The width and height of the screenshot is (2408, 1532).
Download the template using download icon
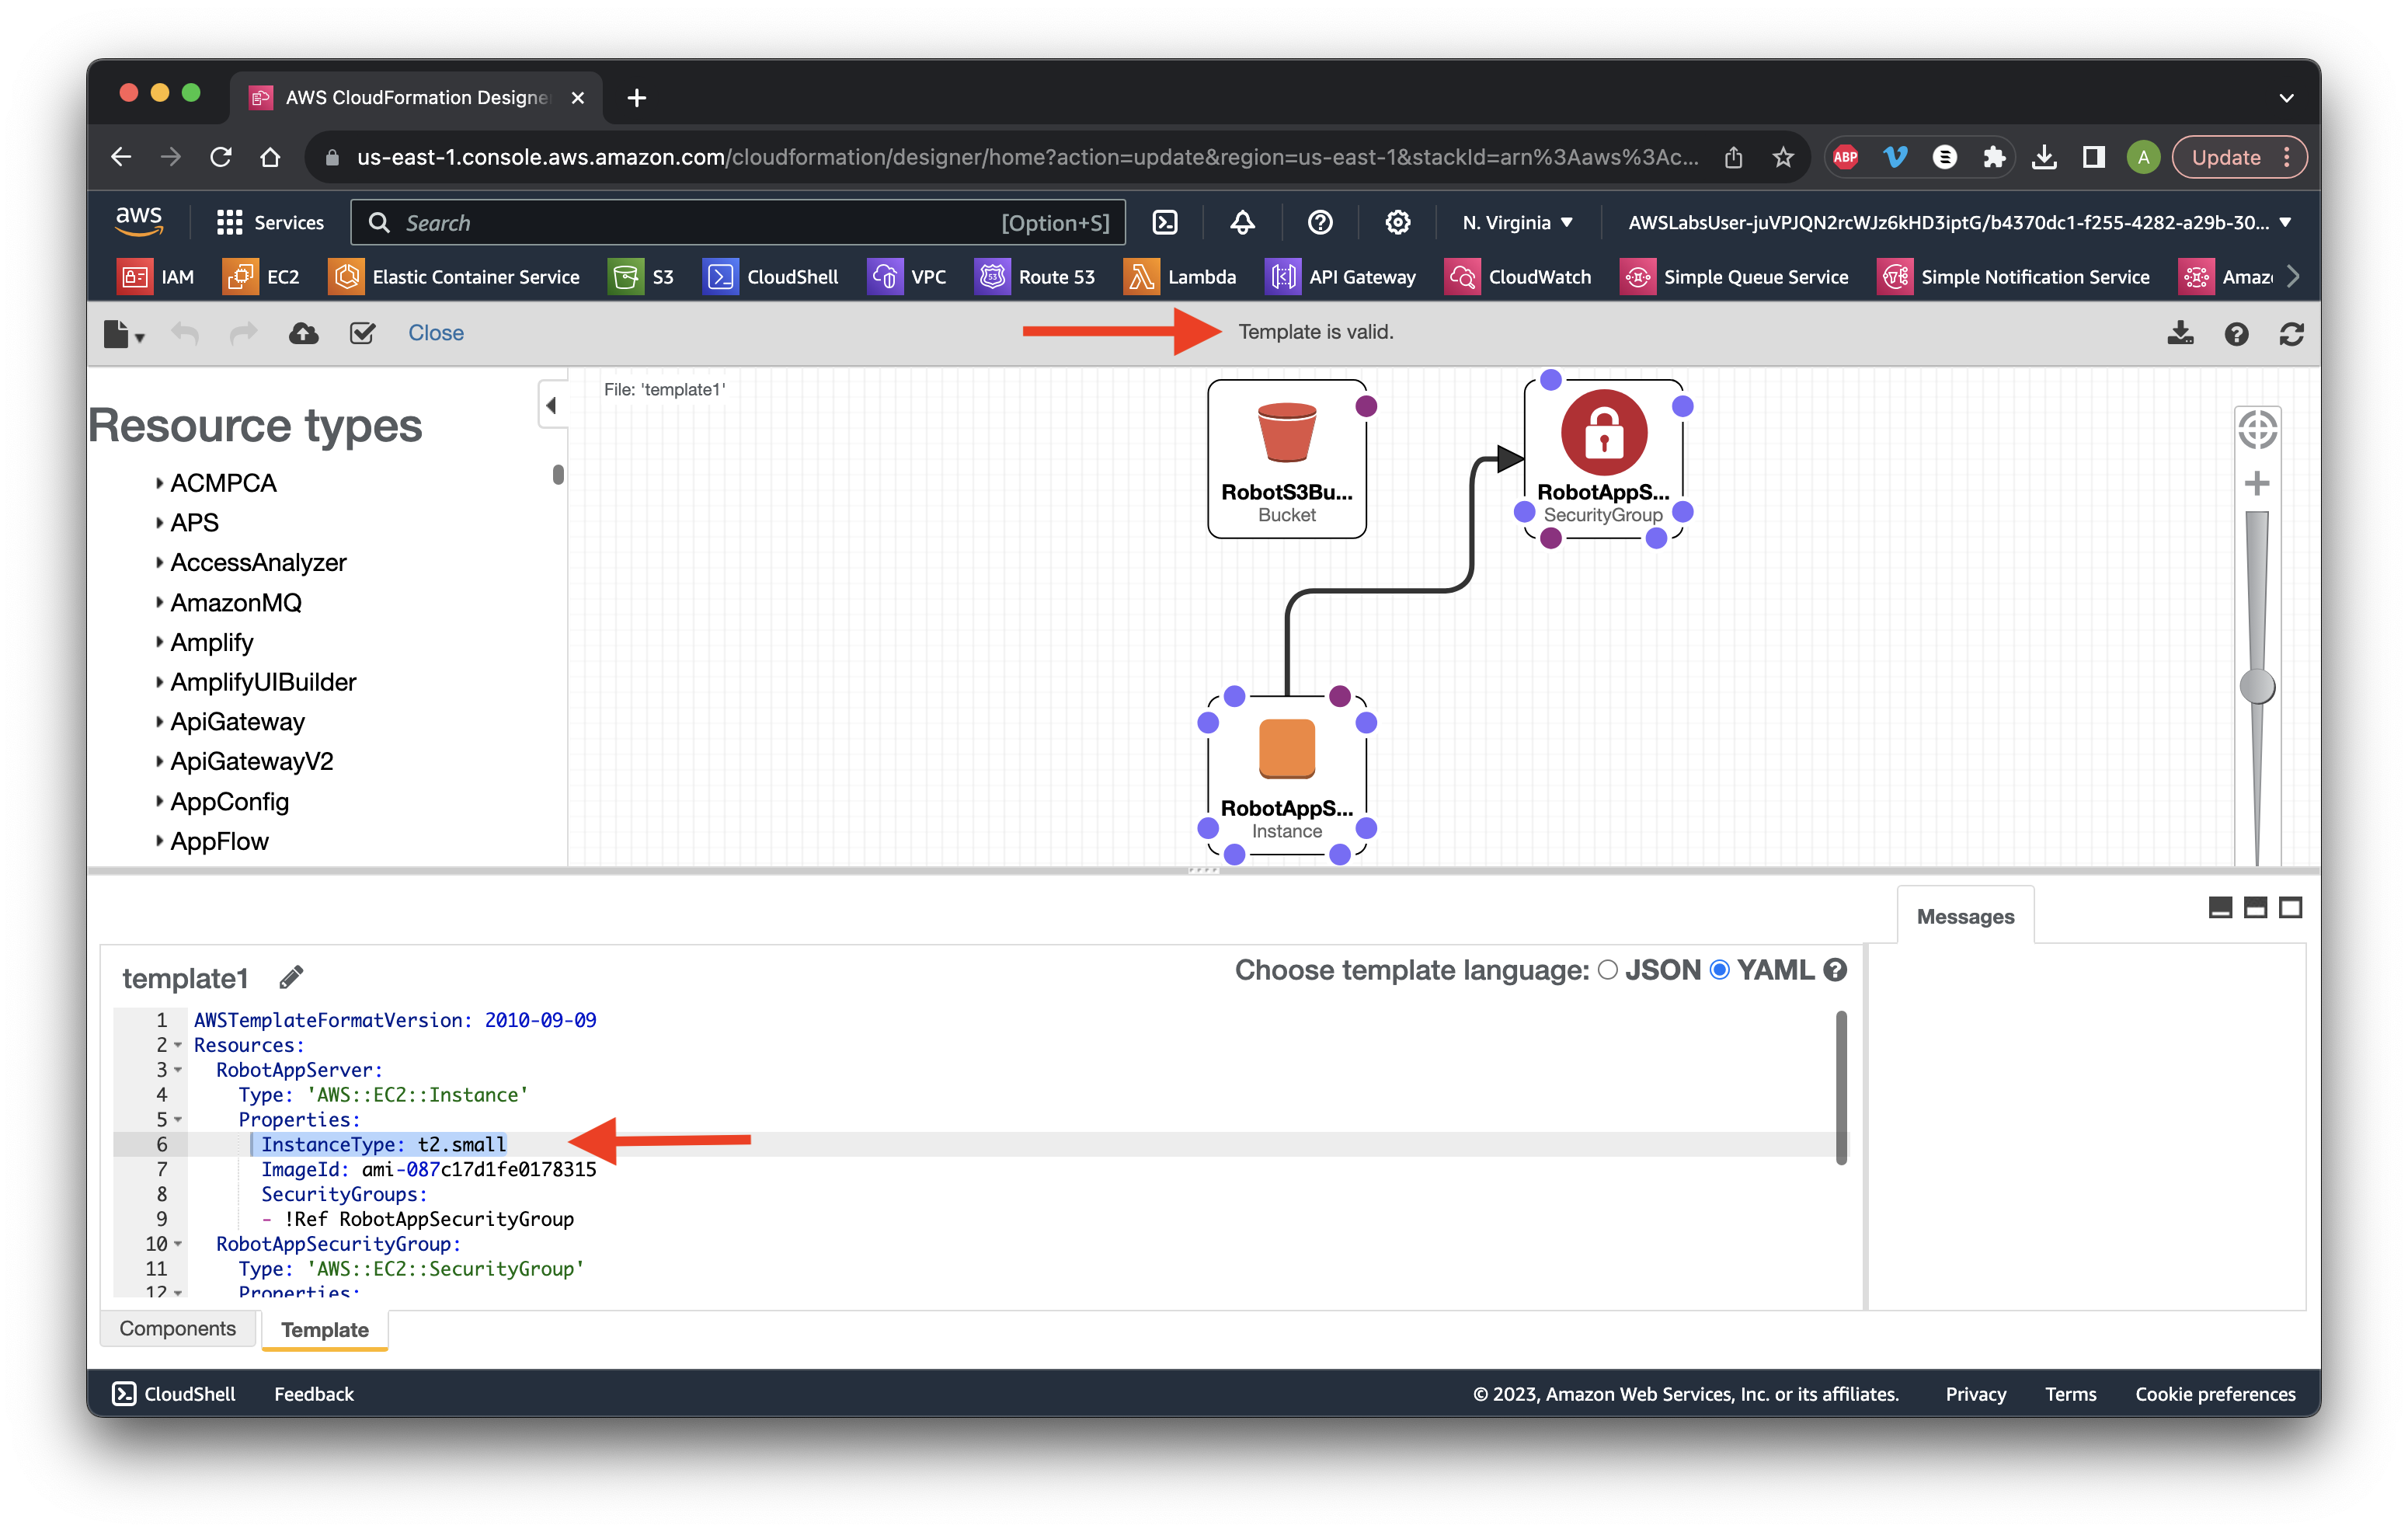click(2180, 333)
